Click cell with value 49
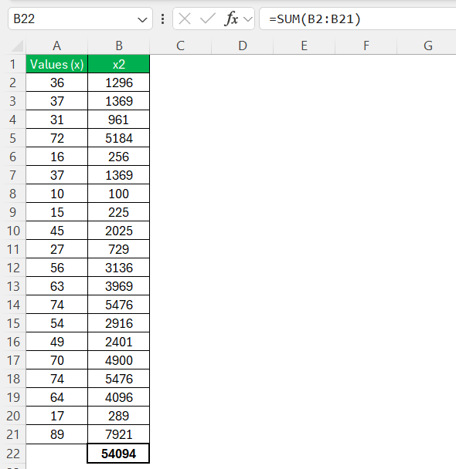The width and height of the screenshot is (456, 469). 57,342
